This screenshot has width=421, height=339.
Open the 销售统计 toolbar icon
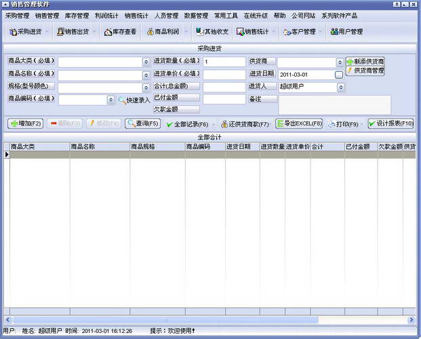click(240, 32)
